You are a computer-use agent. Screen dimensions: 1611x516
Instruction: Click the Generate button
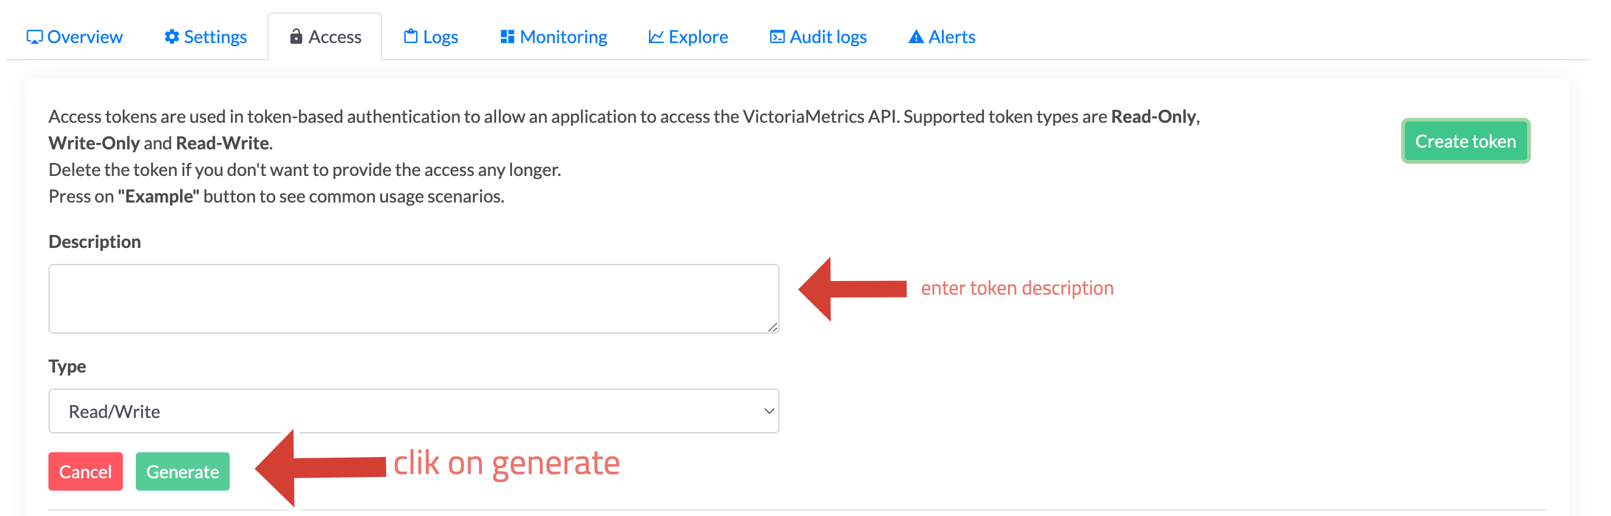point(182,471)
